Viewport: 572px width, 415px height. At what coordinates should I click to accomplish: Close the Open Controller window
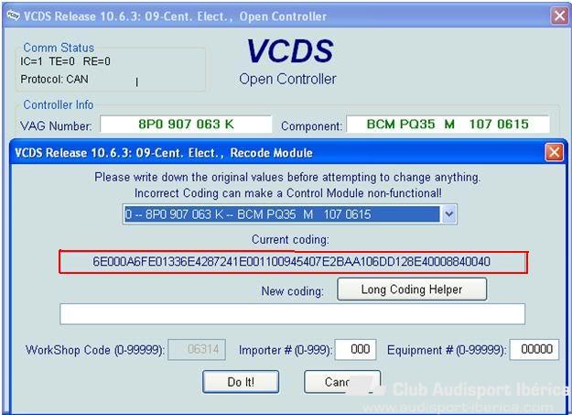pyautogui.click(x=559, y=16)
